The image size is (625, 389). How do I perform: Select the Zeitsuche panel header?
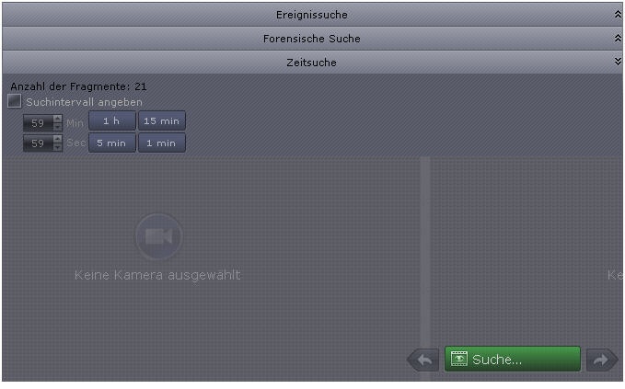pyautogui.click(x=313, y=63)
